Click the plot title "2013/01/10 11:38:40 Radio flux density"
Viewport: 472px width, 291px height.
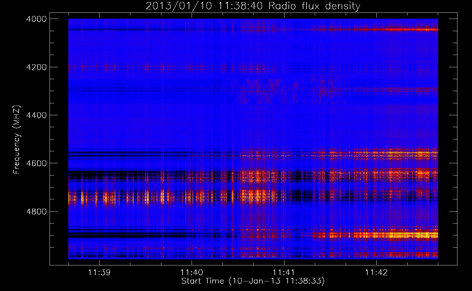(253, 6)
